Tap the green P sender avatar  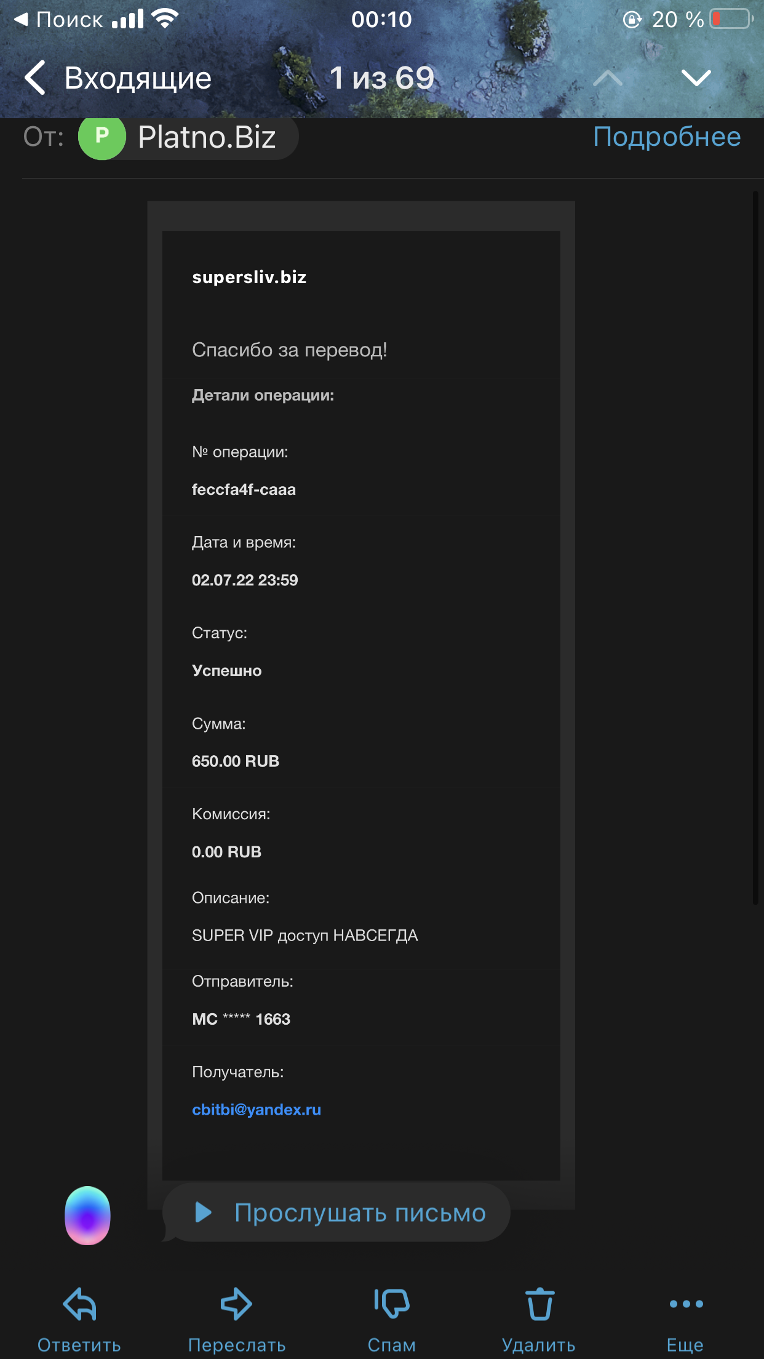[x=102, y=136]
